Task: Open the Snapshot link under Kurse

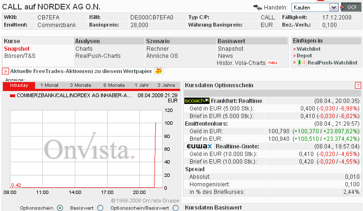Action: [x=17, y=49]
